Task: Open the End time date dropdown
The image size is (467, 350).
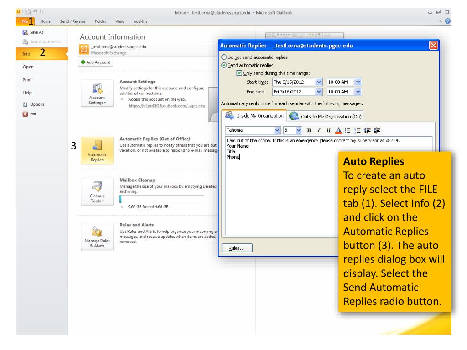Action: (319, 92)
